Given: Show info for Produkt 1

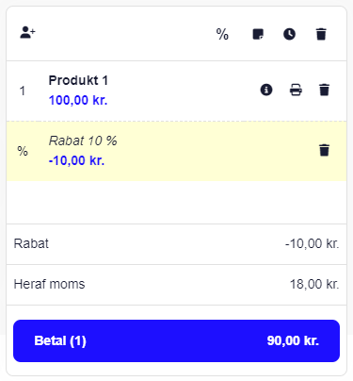Looking at the screenshot, I should tap(266, 90).
